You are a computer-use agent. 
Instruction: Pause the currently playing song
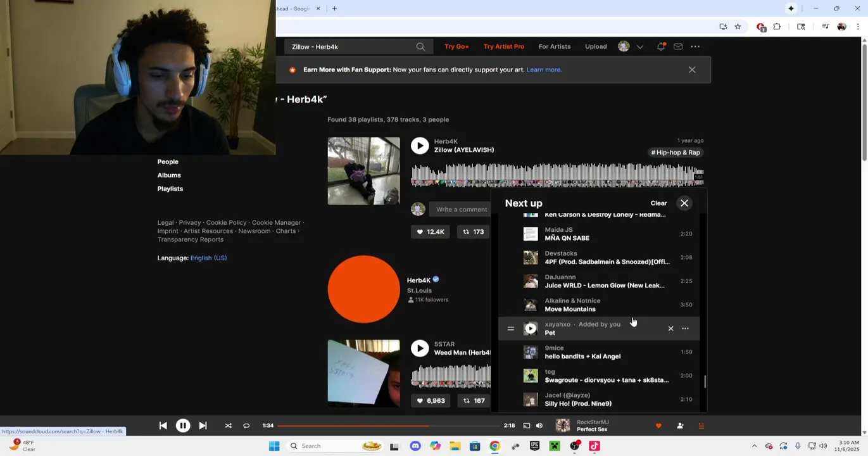tap(183, 426)
